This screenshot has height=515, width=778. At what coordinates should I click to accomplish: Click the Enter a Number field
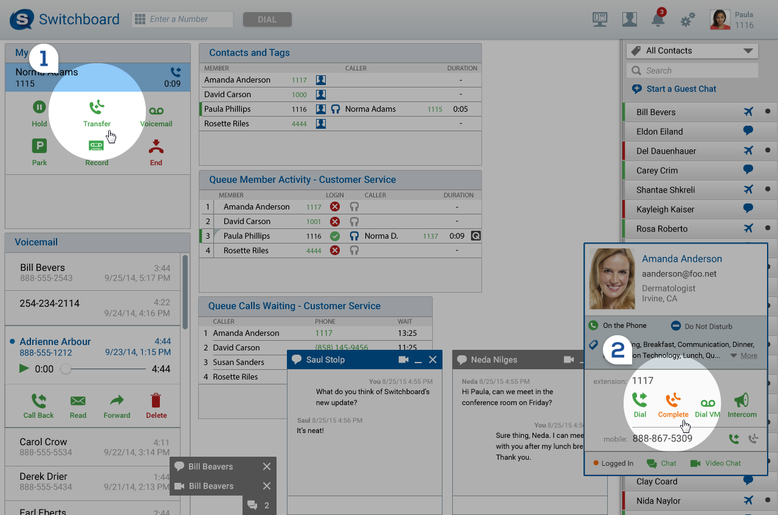[182, 19]
